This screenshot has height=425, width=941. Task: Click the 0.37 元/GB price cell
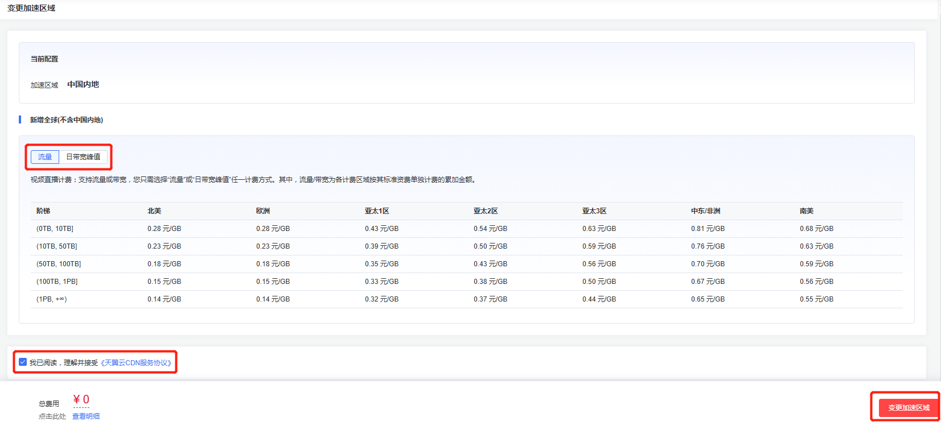click(491, 299)
